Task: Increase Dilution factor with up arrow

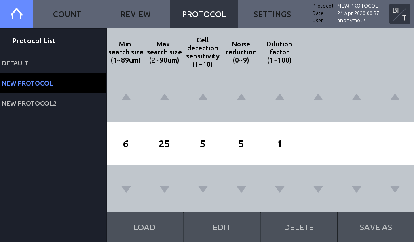Action: pyautogui.click(x=280, y=97)
